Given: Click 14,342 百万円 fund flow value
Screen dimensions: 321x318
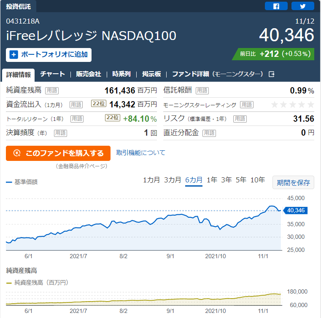Looking at the screenshot, I should [133, 104].
